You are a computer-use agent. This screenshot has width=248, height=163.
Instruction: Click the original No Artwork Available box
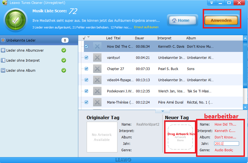click(102, 137)
